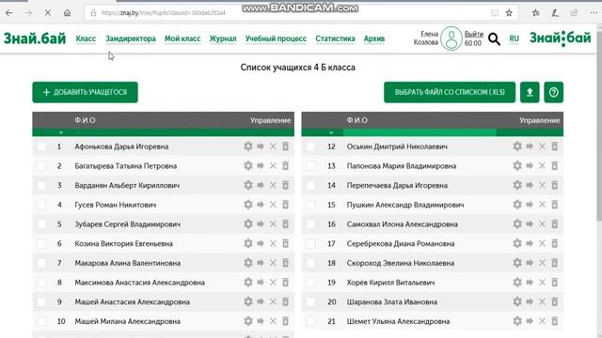Click the X icon for Варданян Альберт Кириллович
This screenshot has width=602, height=338.
273,185
